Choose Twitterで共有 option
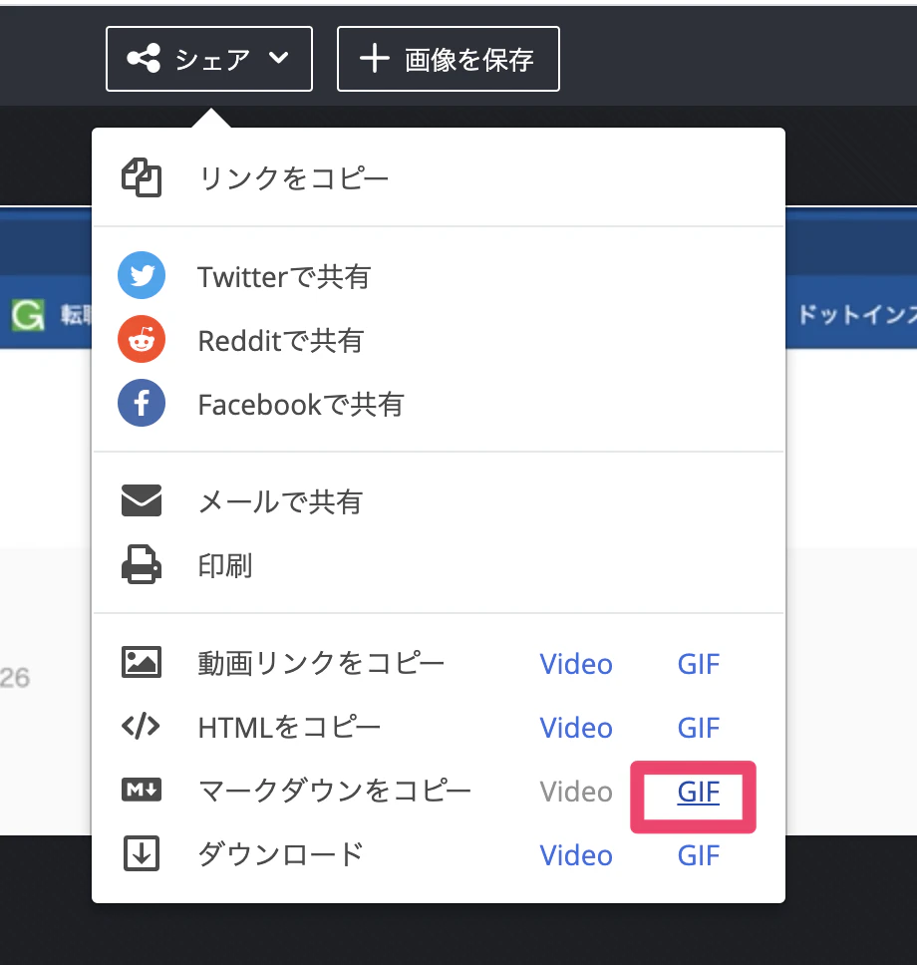917x965 pixels. tap(284, 277)
